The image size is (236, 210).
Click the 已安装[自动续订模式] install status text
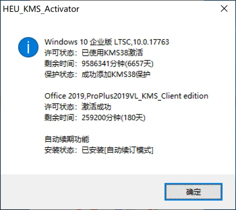117,150
